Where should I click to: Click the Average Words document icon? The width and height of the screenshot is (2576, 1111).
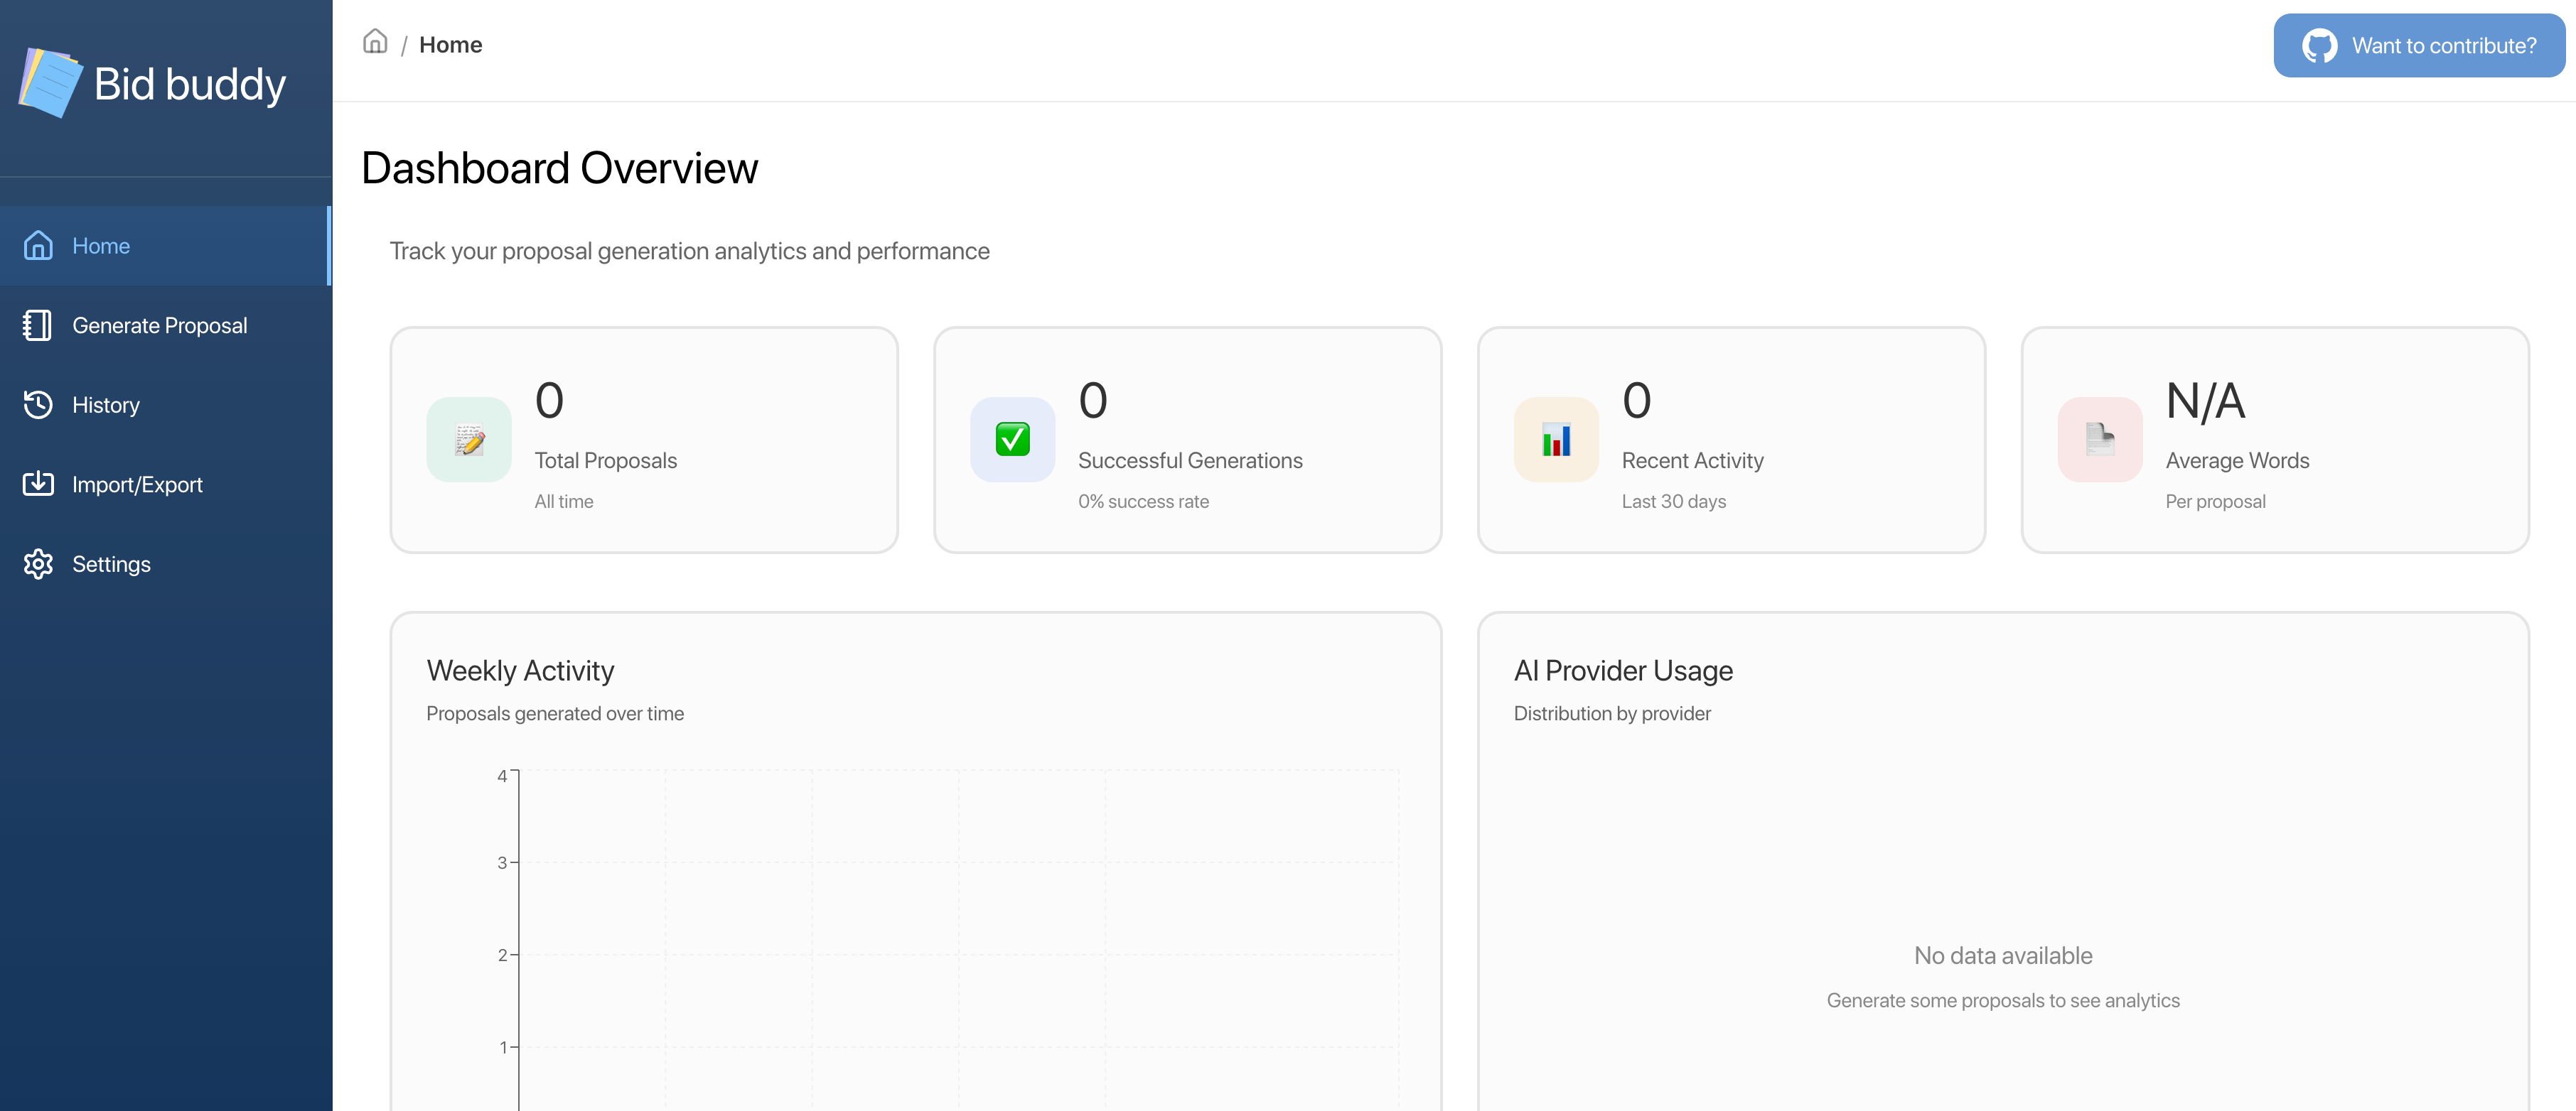coord(2099,440)
